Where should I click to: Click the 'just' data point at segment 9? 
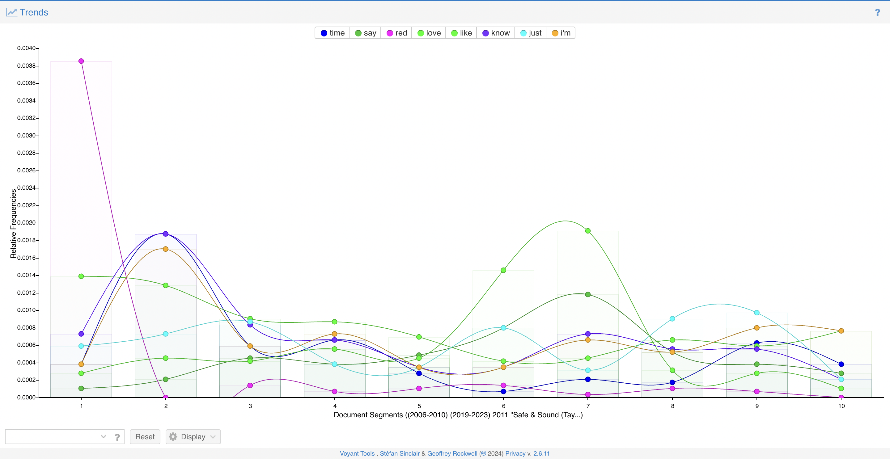pos(756,313)
